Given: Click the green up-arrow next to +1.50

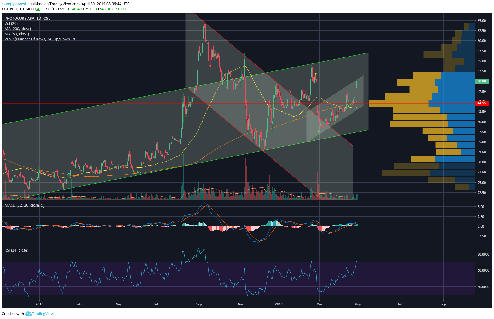Looking at the screenshot, I should click(x=38, y=9).
